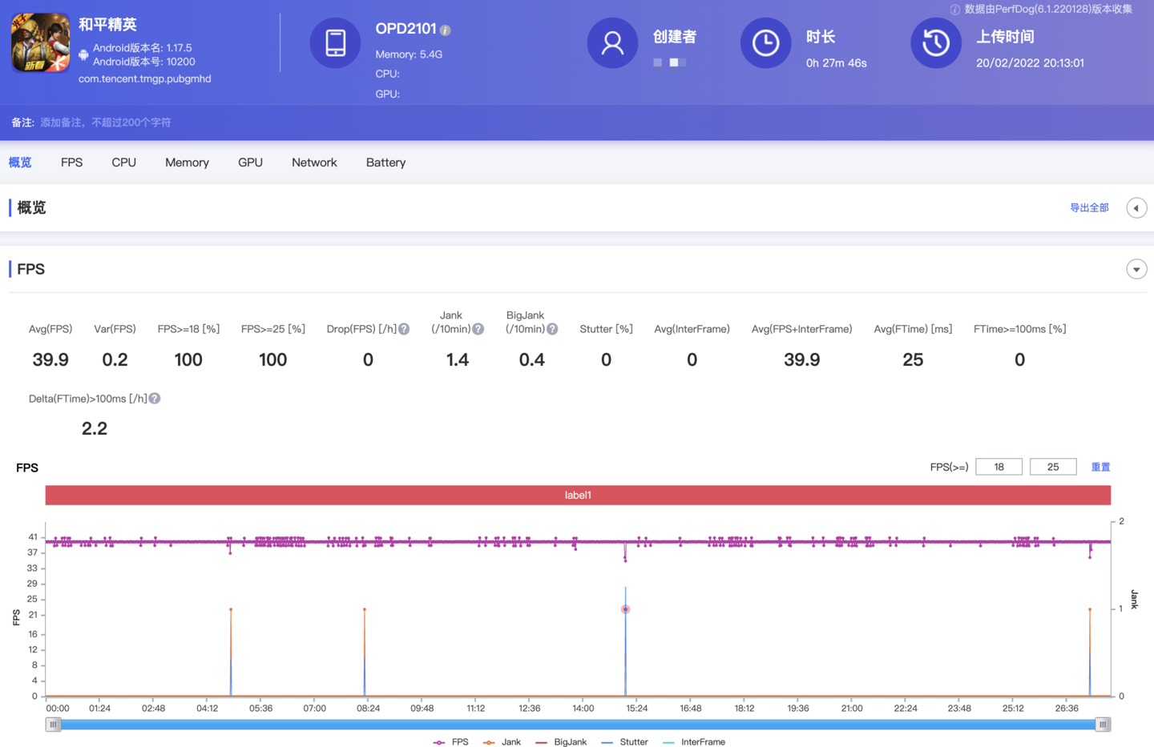Open help icon for Delta(FTime)>100ms
The height and width of the screenshot is (747, 1154).
(x=155, y=399)
